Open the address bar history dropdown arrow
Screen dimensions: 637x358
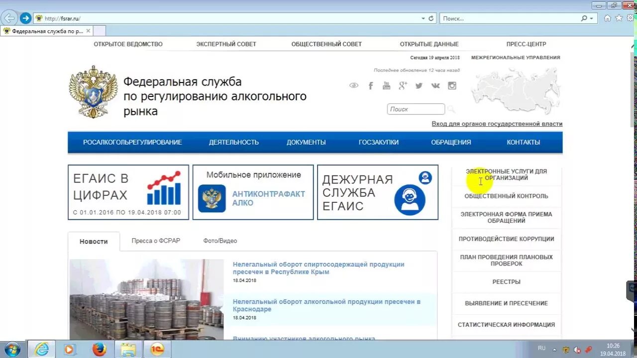coord(424,18)
